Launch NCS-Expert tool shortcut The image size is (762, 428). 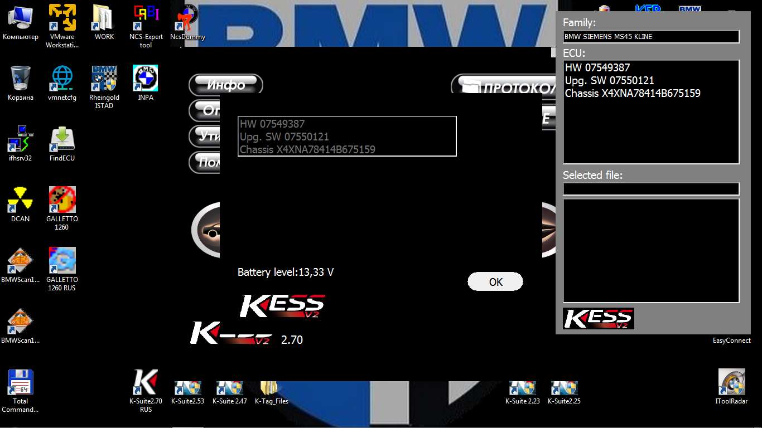[146, 19]
